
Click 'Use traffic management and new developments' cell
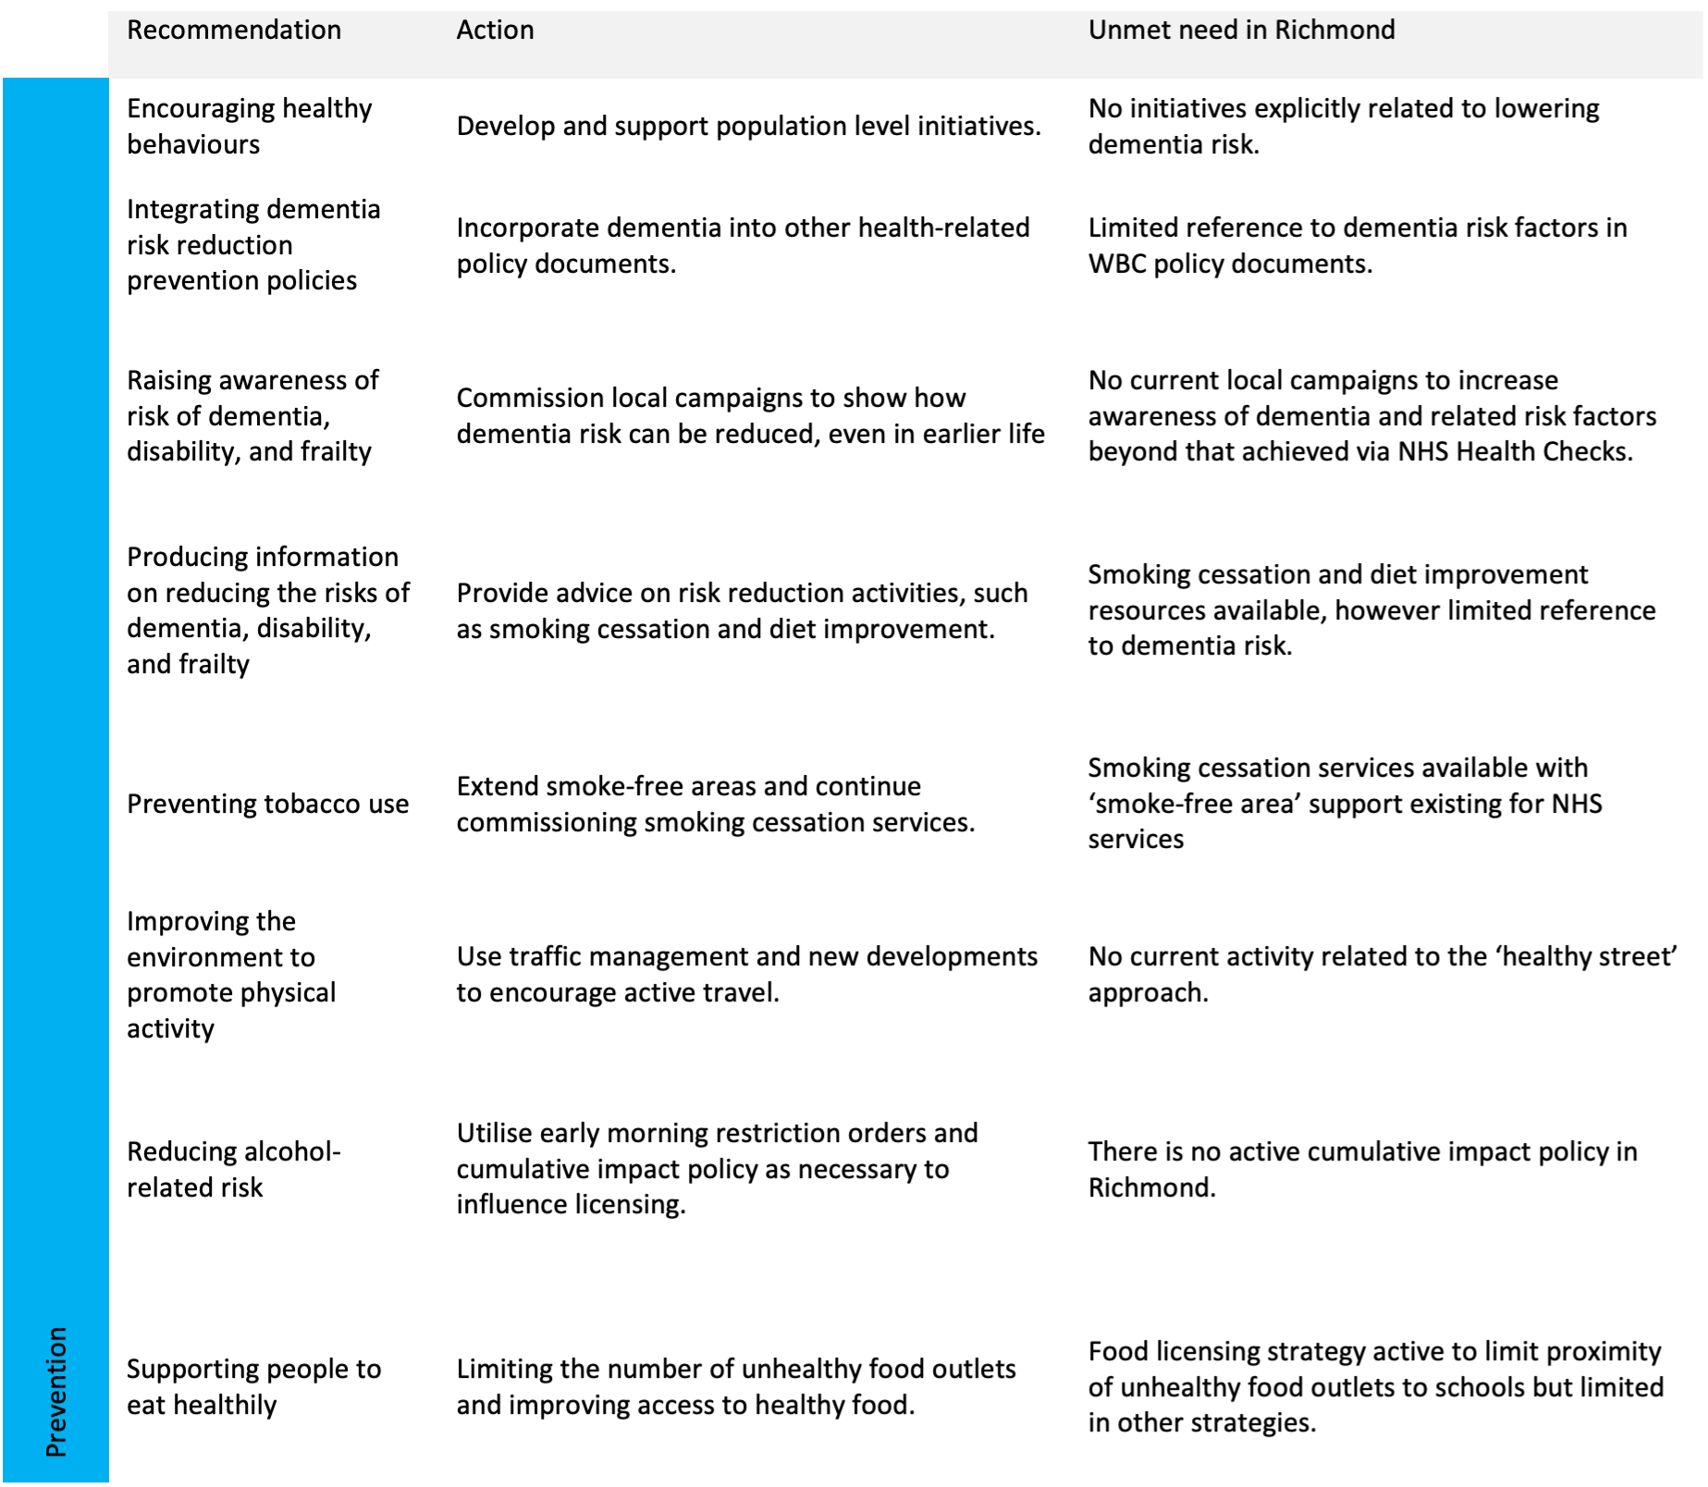(x=747, y=975)
